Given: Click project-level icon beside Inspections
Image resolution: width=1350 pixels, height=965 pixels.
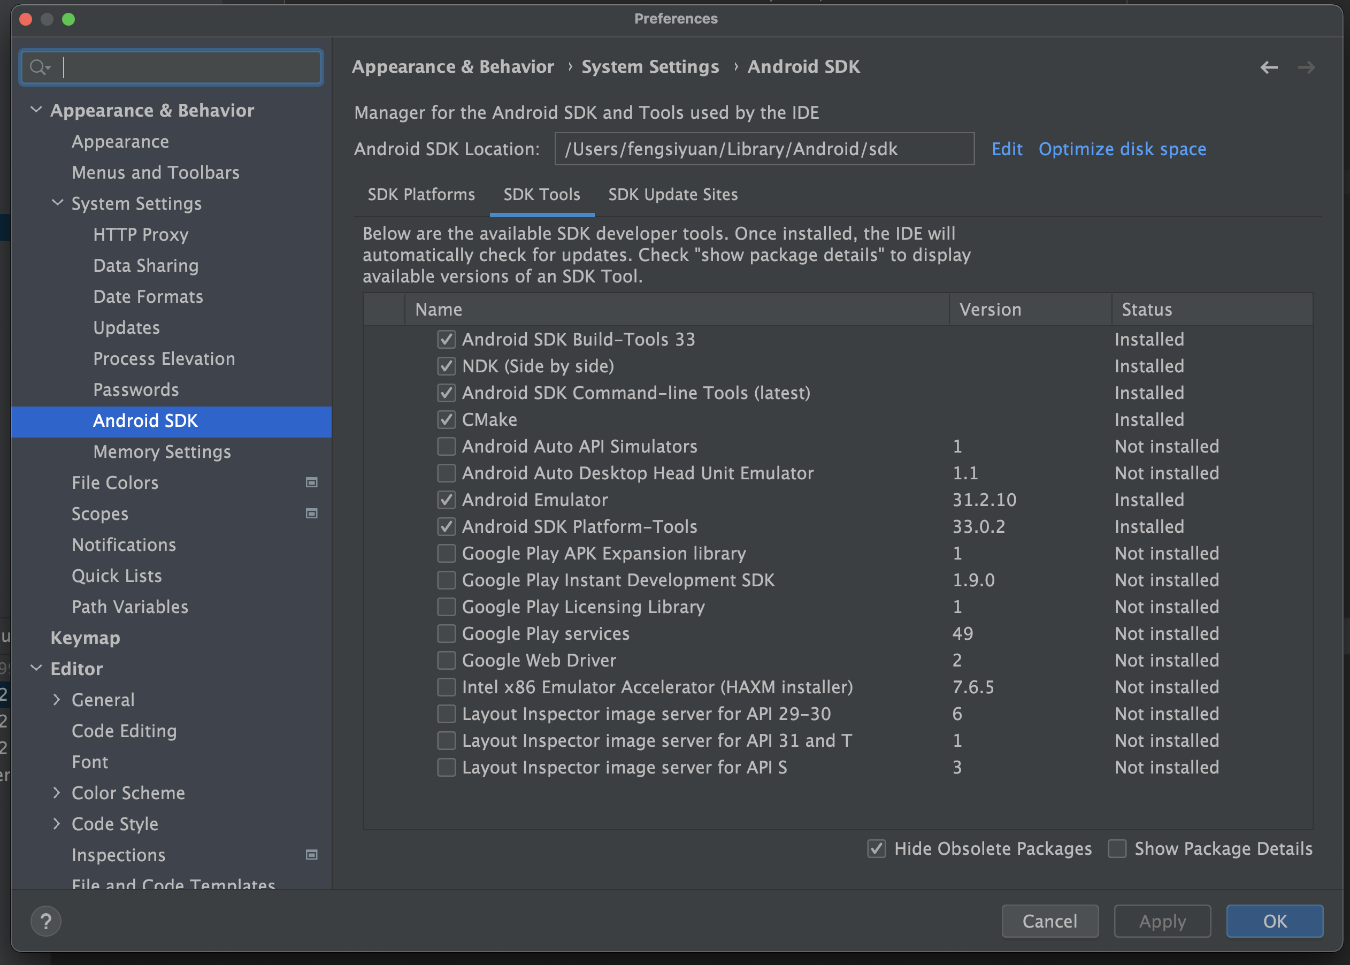Looking at the screenshot, I should (x=311, y=854).
